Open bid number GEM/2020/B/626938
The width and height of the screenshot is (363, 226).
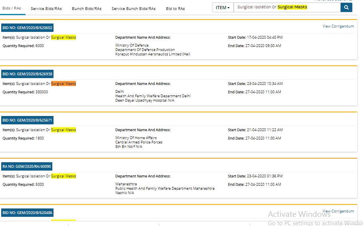click(27, 74)
